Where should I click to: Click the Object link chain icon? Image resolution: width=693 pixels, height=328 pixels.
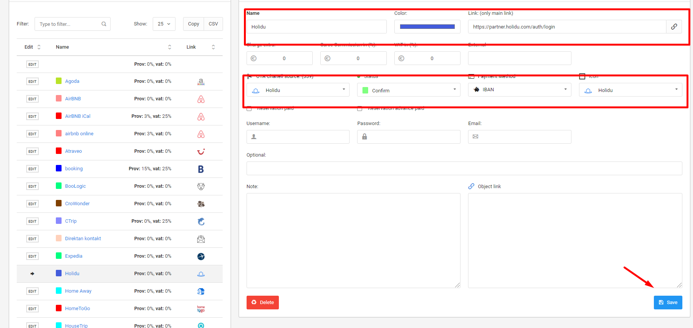(x=471, y=186)
